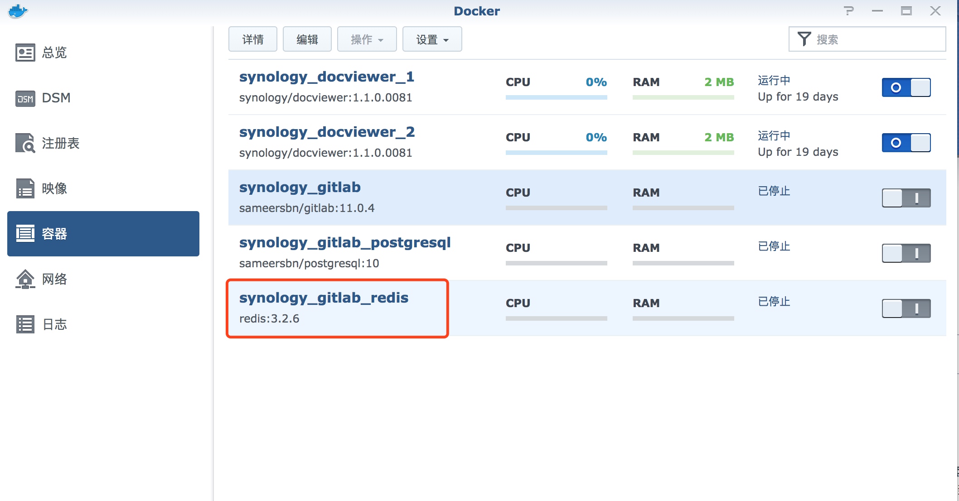The width and height of the screenshot is (959, 501).
Task: Click 'Up for 19 days' of synology_docviewer_1
Action: point(798,97)
